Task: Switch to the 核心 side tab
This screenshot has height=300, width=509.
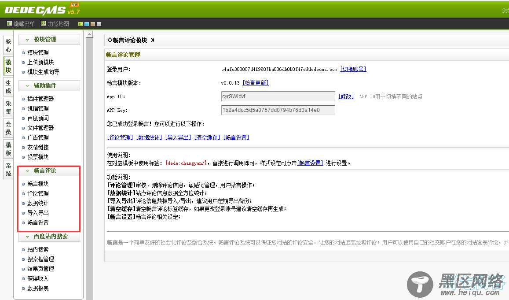Action: point(8,45)
